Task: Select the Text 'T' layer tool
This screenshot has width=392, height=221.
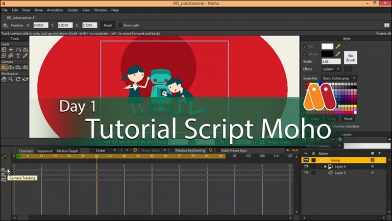Action: [18, 56]
